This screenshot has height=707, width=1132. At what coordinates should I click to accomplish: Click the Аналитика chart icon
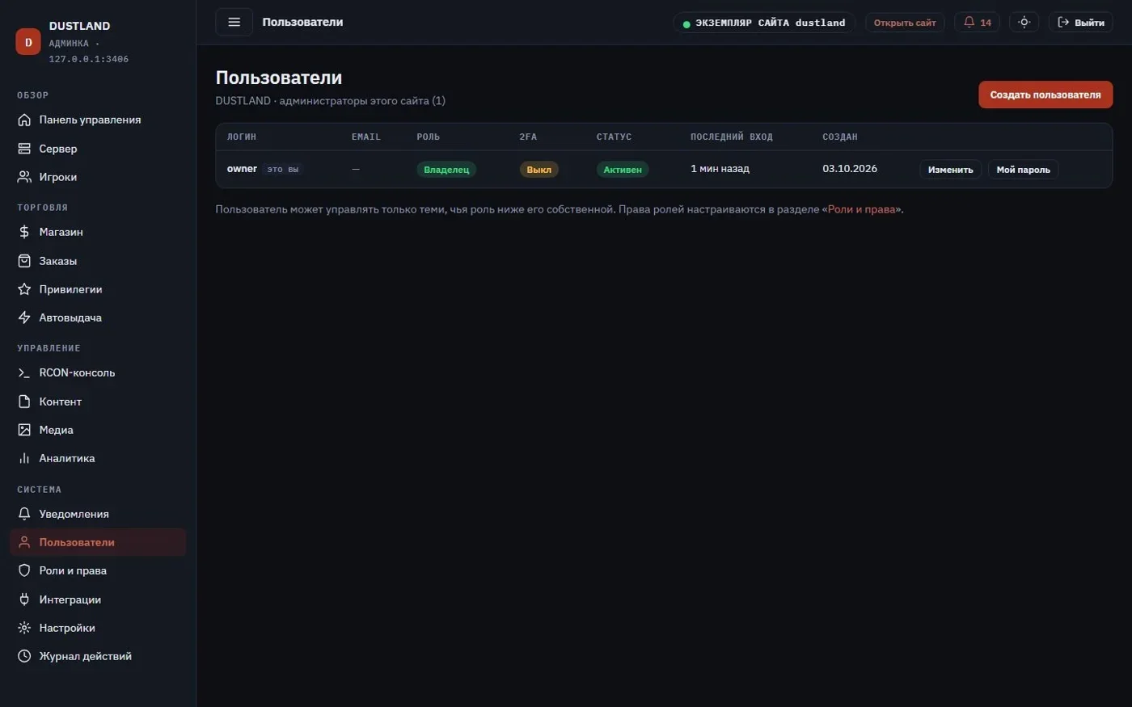(24, 458)
